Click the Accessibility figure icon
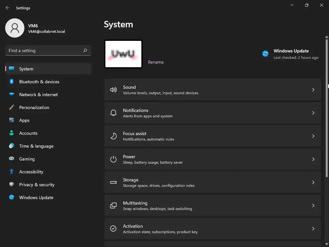This screenshot has height=247, width=329. 12,172
